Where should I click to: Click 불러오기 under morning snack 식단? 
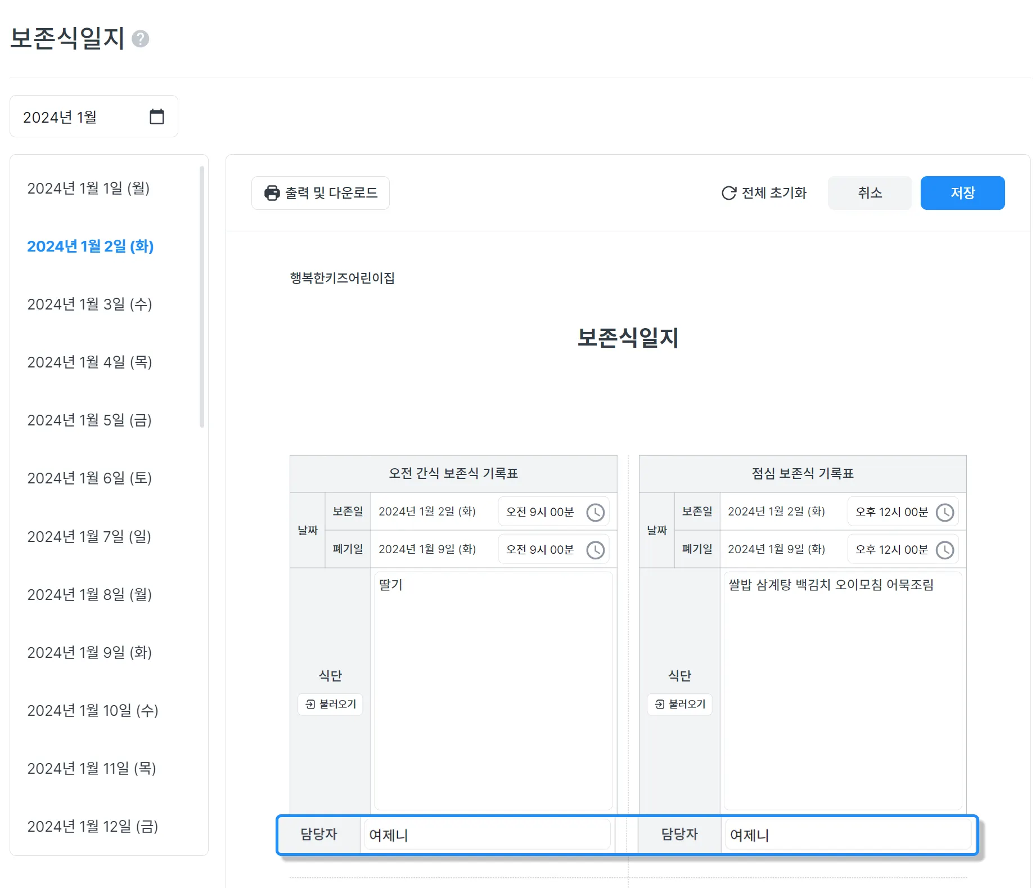coord(331,704)
